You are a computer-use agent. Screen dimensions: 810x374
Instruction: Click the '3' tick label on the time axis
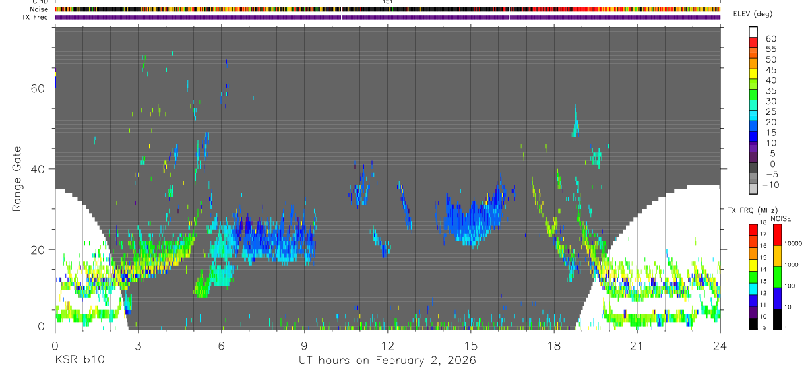[138, 345]
